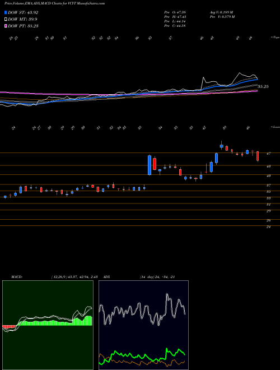280x370 pixels.
Task: Click the 'Pre C: 44.58' close value
Action: coord(175,26)
